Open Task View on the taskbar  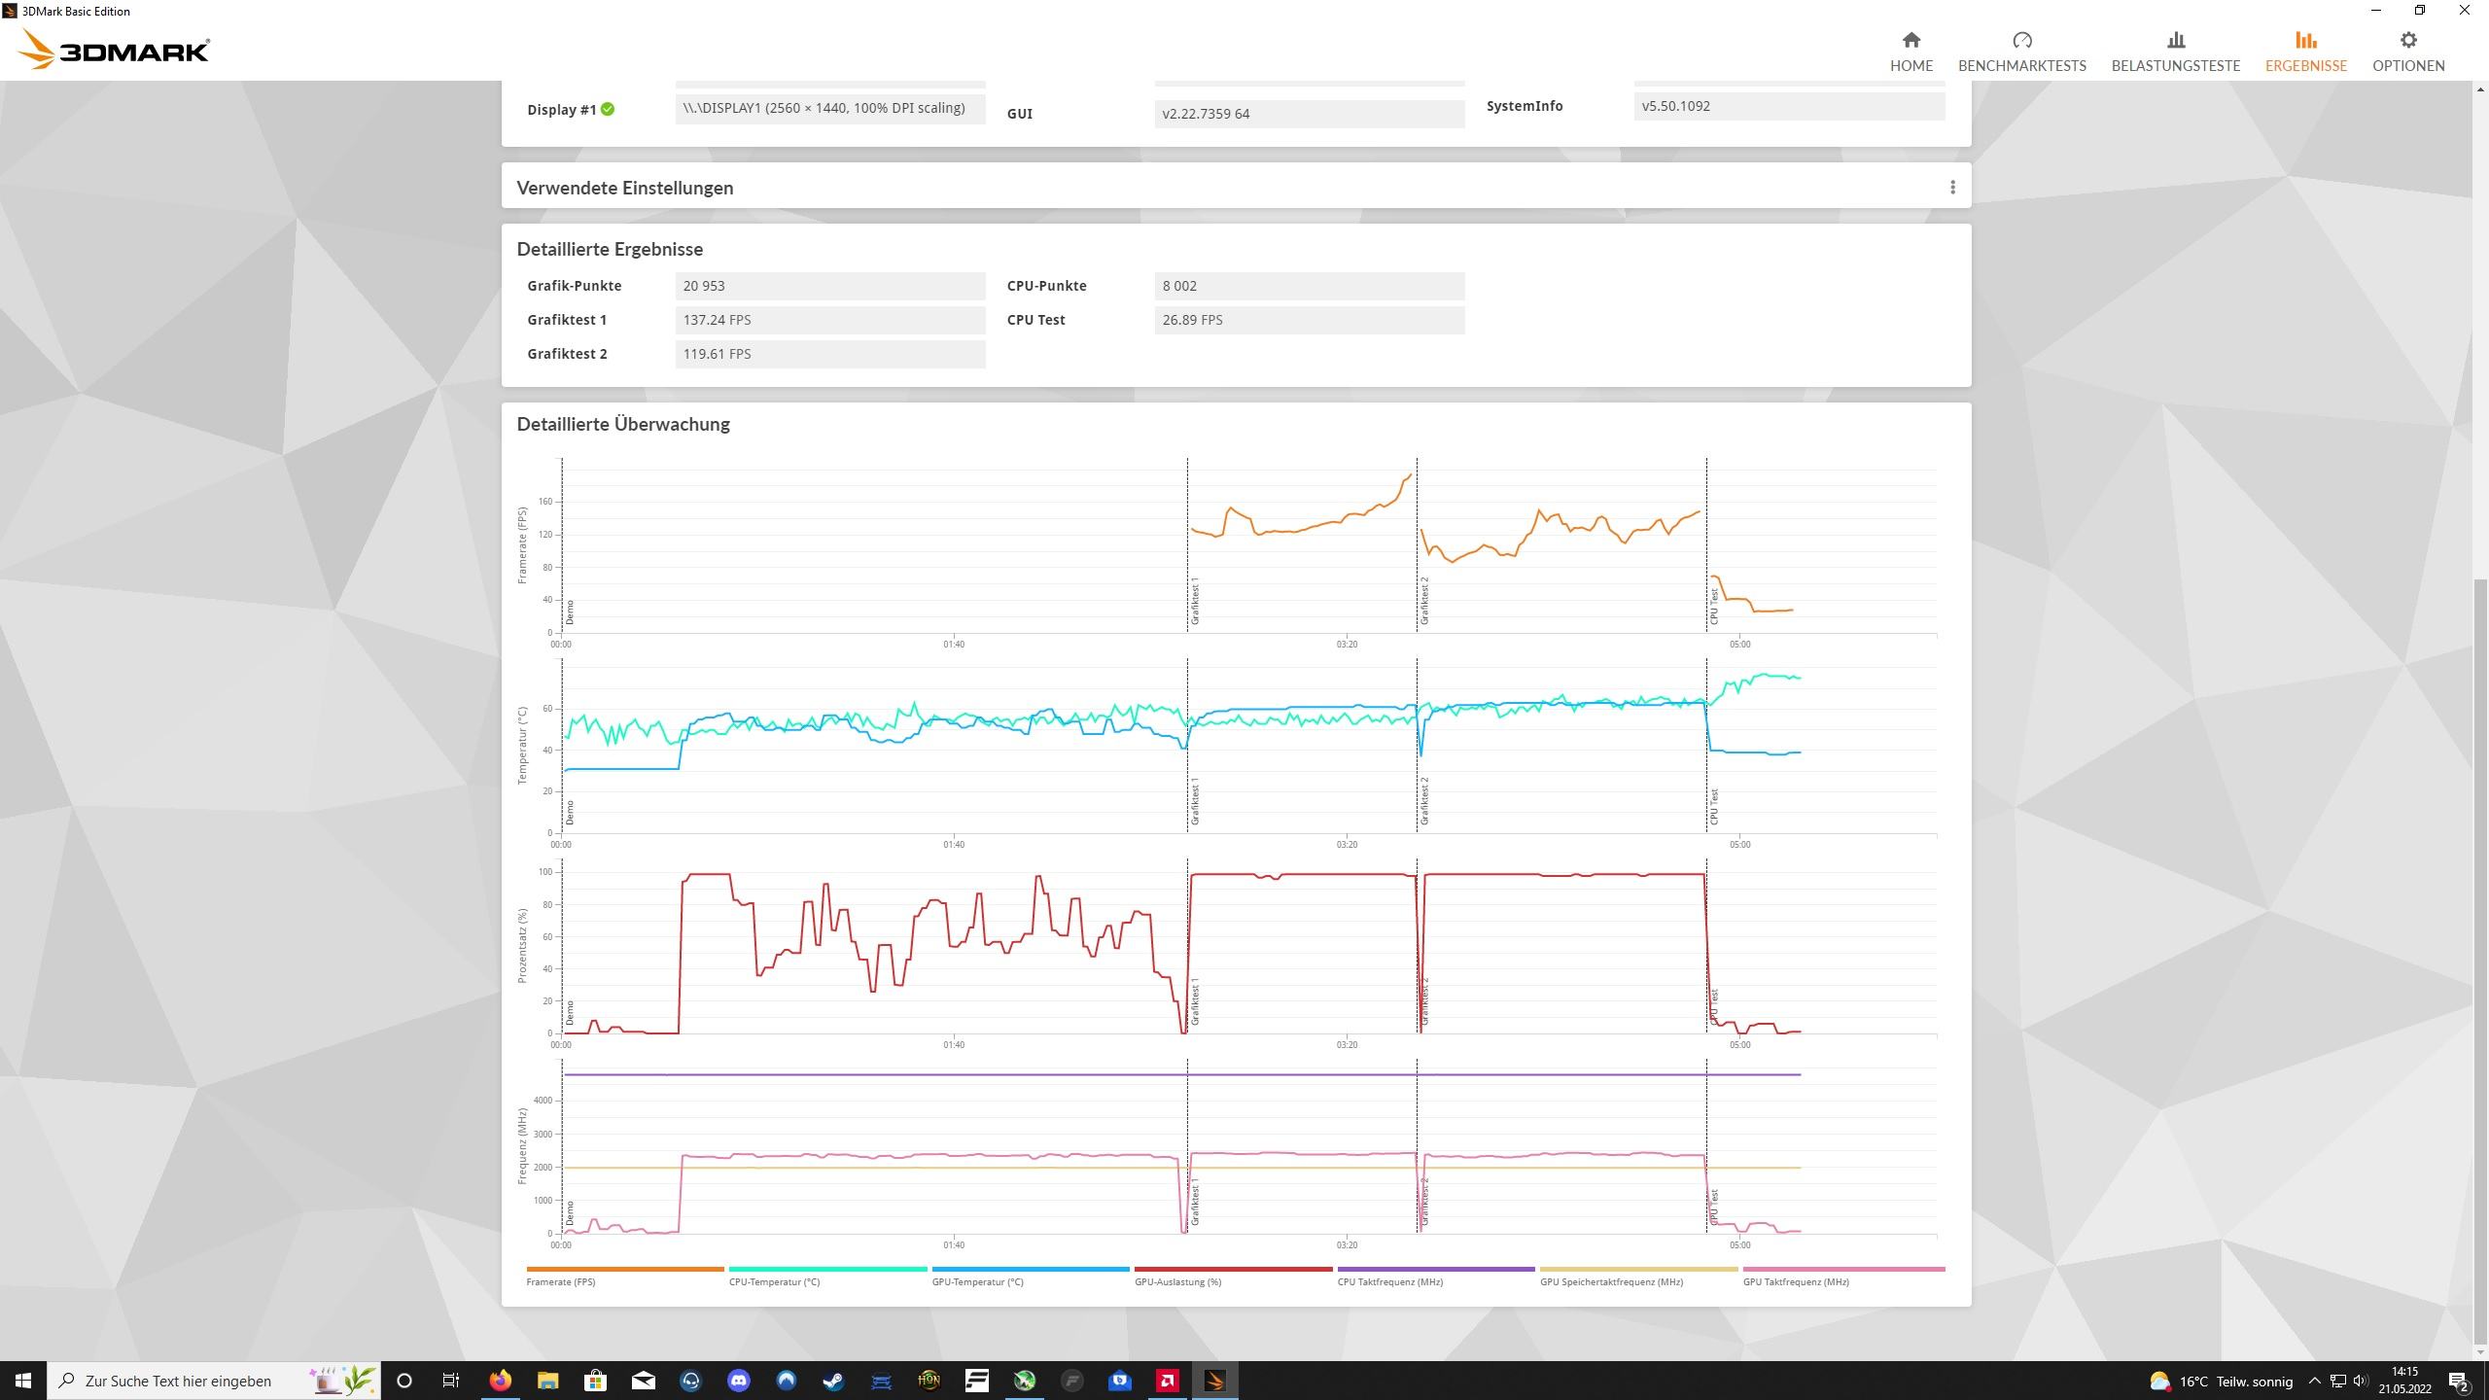(451, 1381)
